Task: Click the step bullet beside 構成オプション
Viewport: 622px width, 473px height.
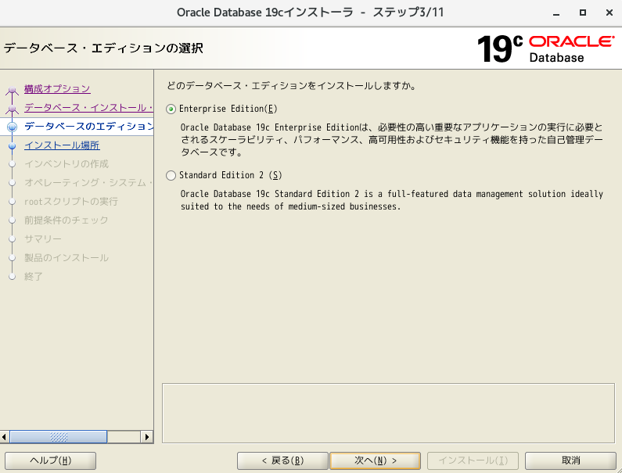Action: 13,90
